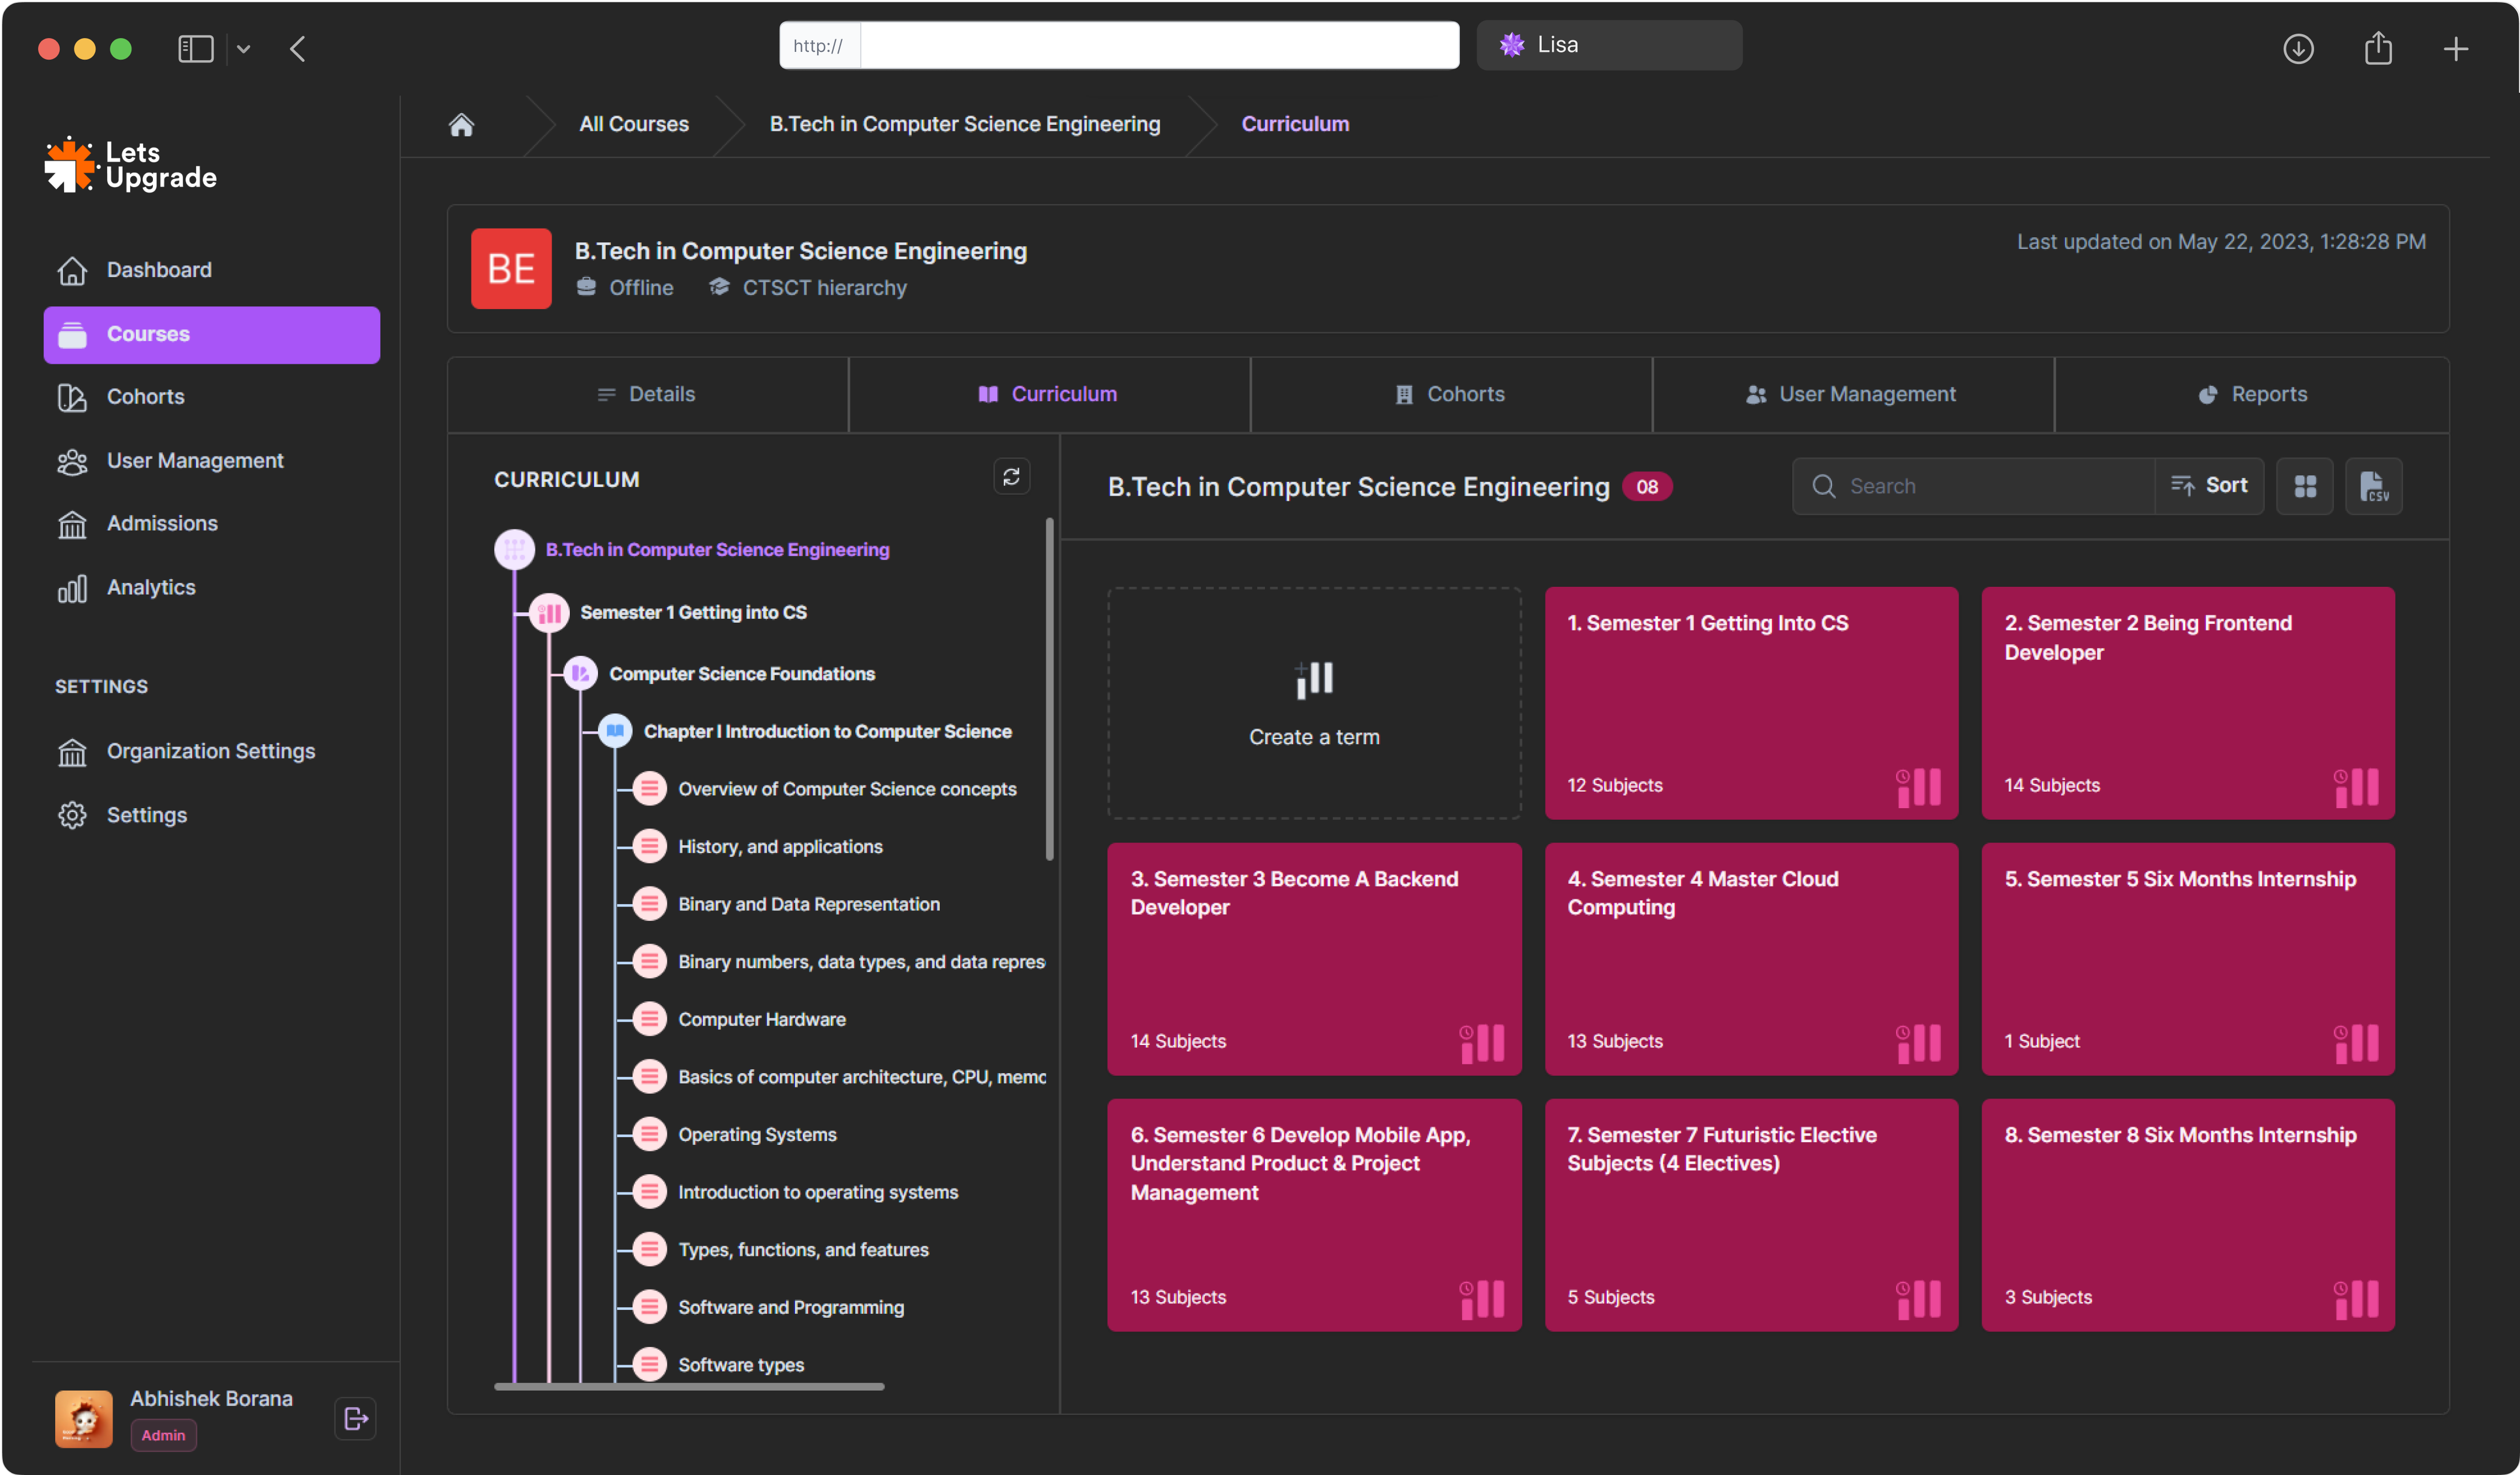Click the curriculum refresh icon

point(1011,477)
